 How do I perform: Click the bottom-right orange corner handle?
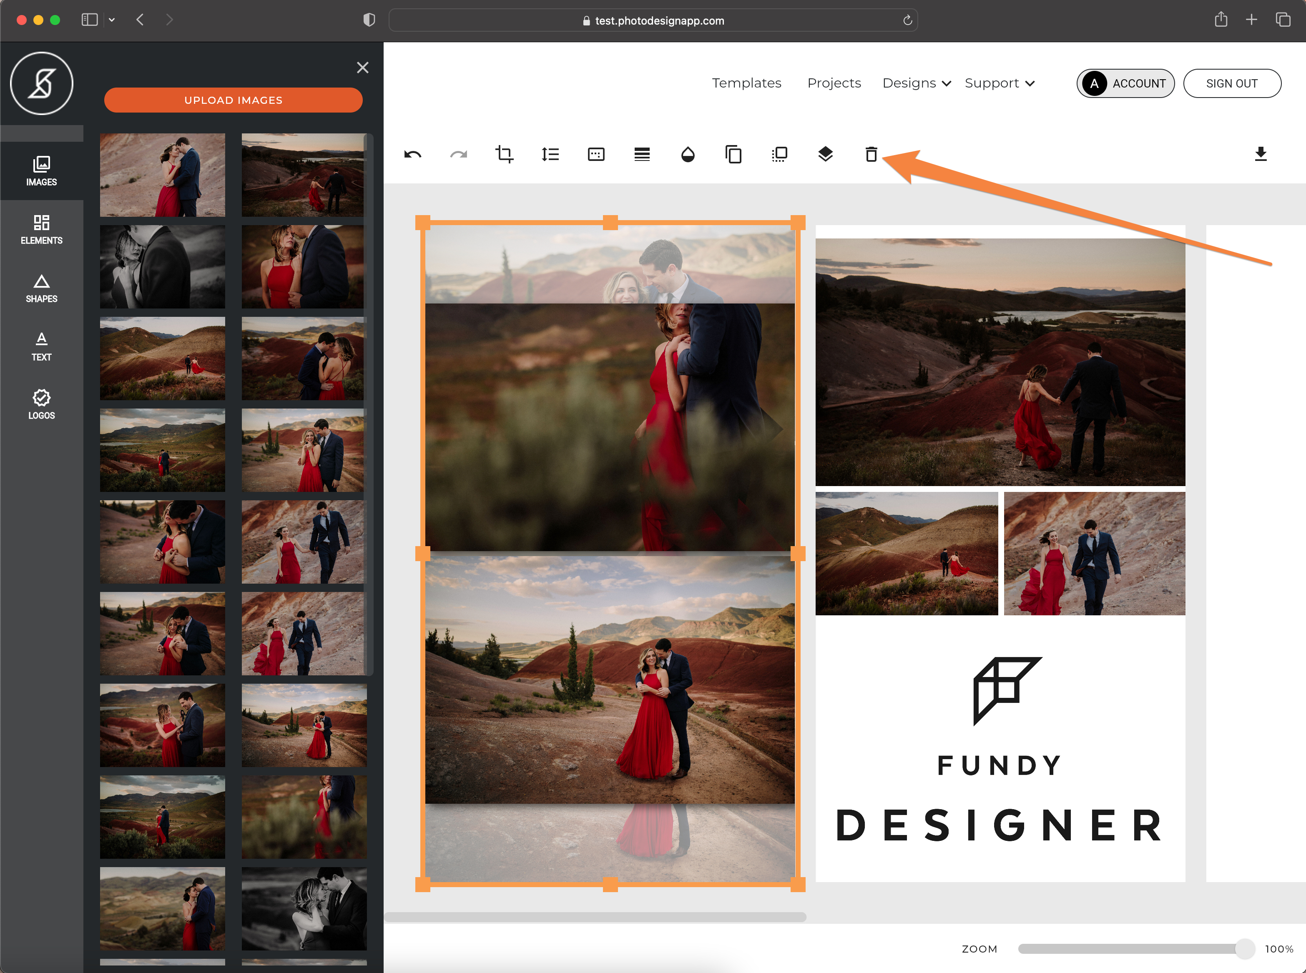click(798, 884)
